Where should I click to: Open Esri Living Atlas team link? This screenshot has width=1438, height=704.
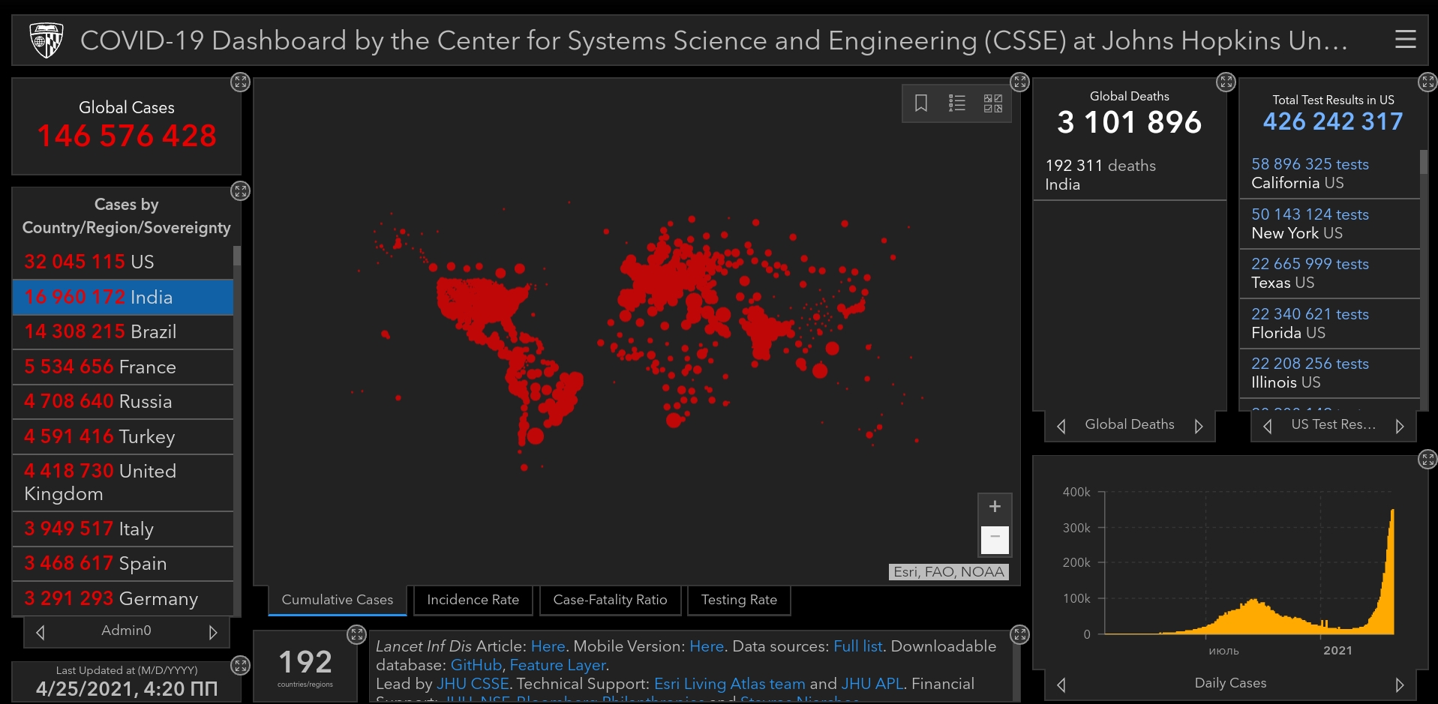[730, 684]
